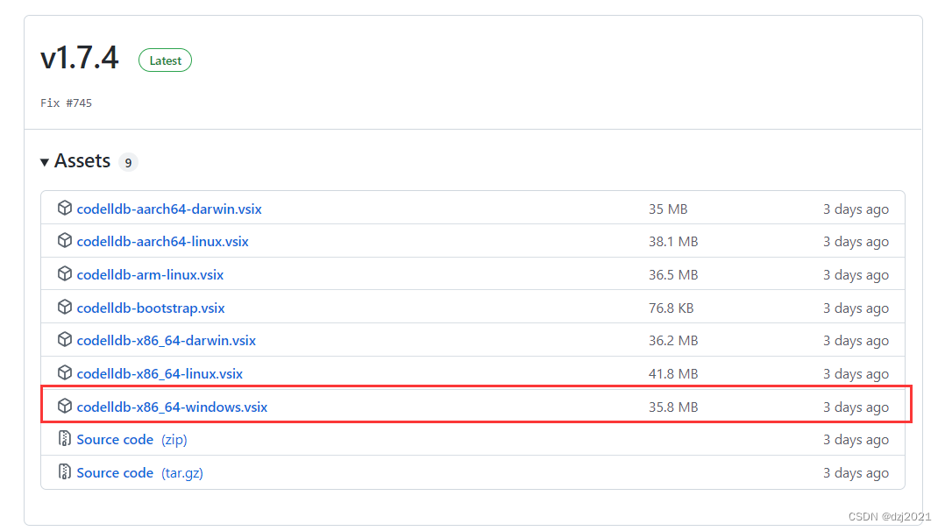Download codelldb-x86_64-windows.vsix
945x531 pixels.
[x=172, y=407]
